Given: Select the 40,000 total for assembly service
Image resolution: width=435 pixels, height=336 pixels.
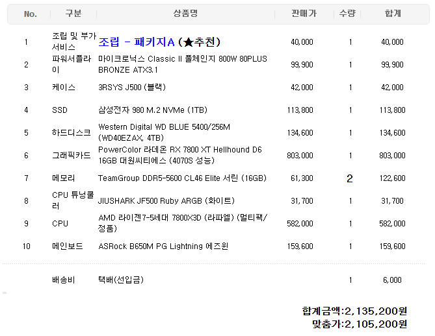Looking at the screenshot, I should (392, 42).
